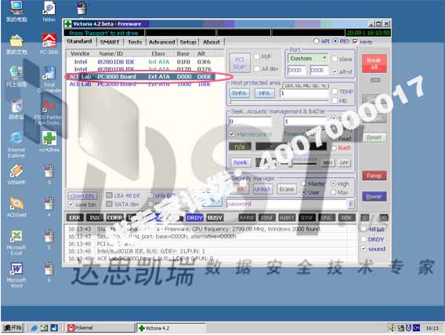This screenshot has height=335, width=445.
Task: Click the blue Power button
Action: tap(374, 196)
